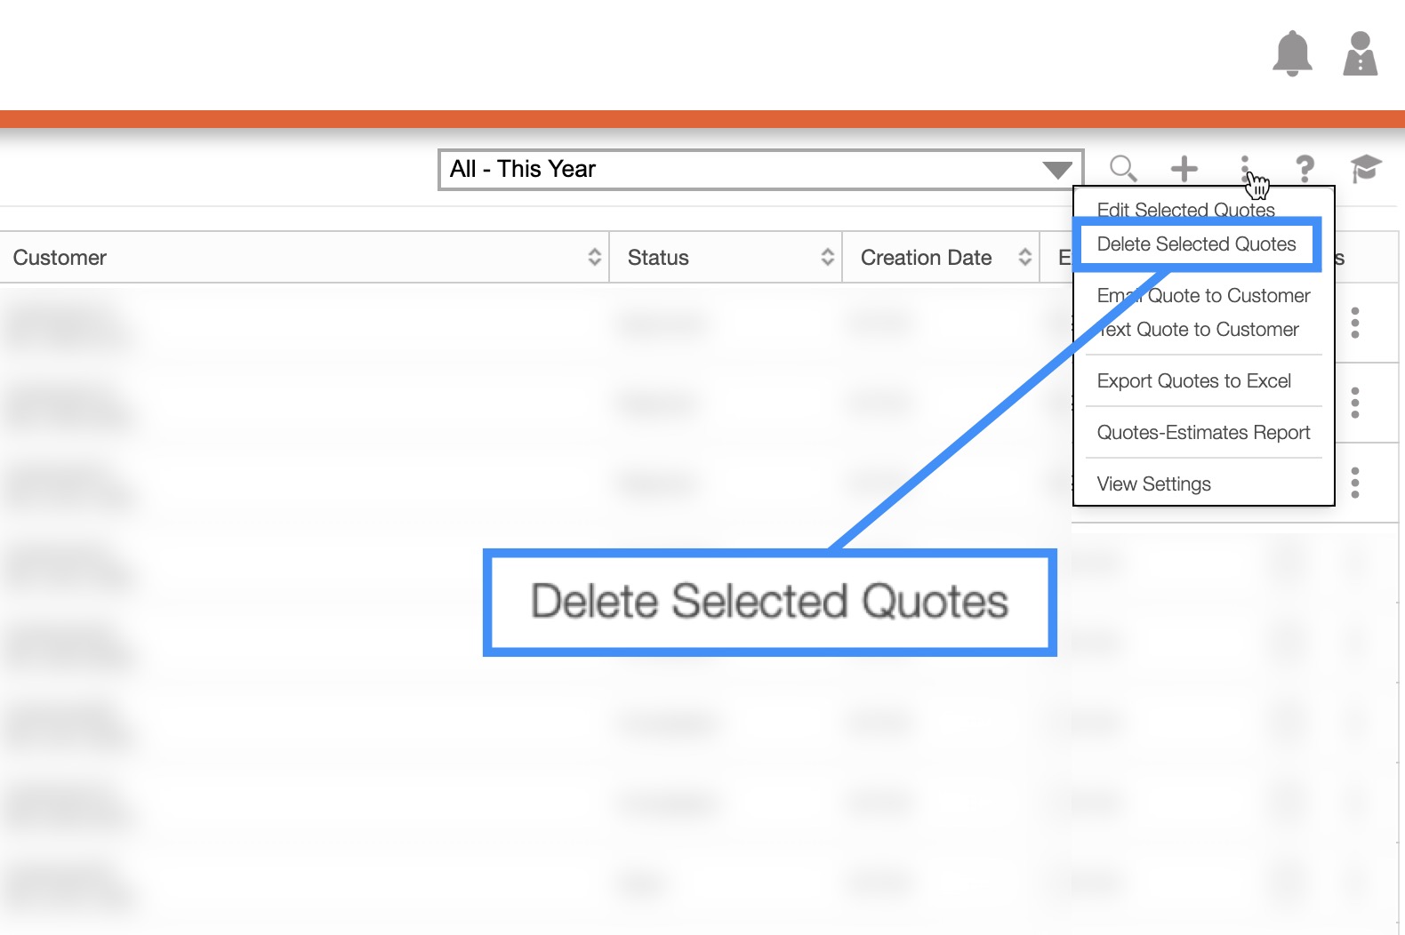The image size is (1405, 935).
Task: Click the toolbar three-dot more actions icon
Action: coord(1245,166)
